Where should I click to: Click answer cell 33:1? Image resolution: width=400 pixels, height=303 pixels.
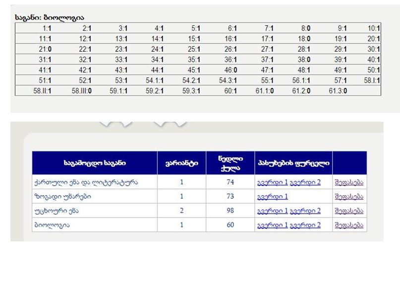click(x=121, y=60)
